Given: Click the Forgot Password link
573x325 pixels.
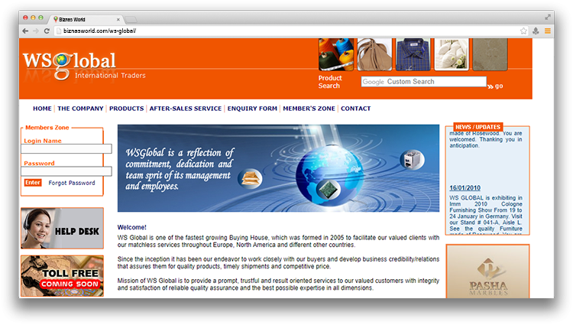Looking at the screenshot, I should [72, 184].
